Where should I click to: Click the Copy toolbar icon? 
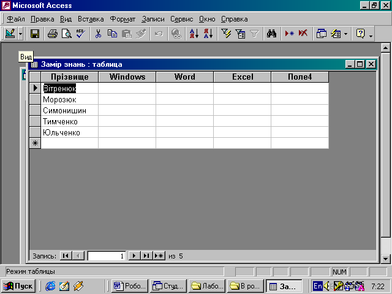point(112,34)
